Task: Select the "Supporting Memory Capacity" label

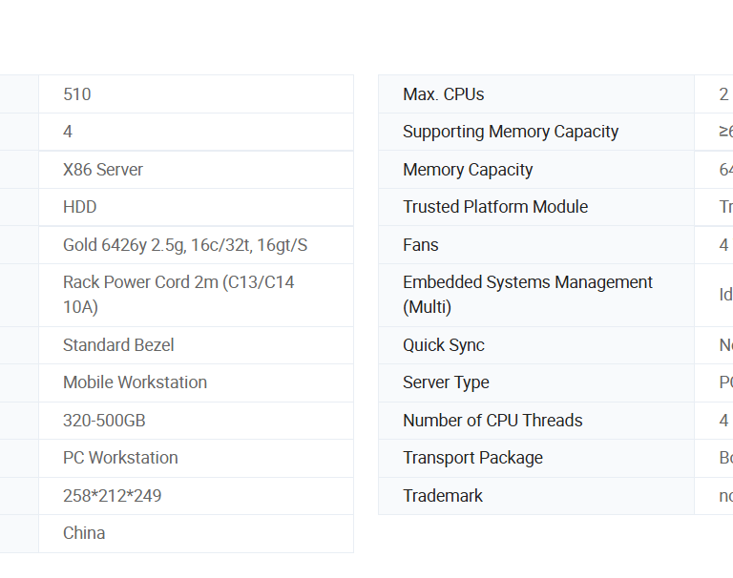Action: pos(511,132)
